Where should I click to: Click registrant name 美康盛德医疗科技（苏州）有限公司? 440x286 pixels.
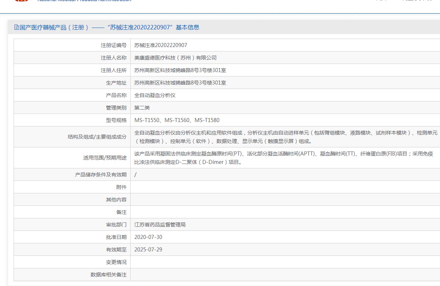[175, 58]
